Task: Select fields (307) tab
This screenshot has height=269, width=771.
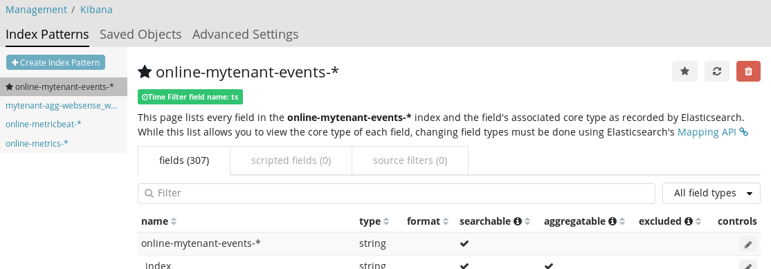Action: (184, 160)
